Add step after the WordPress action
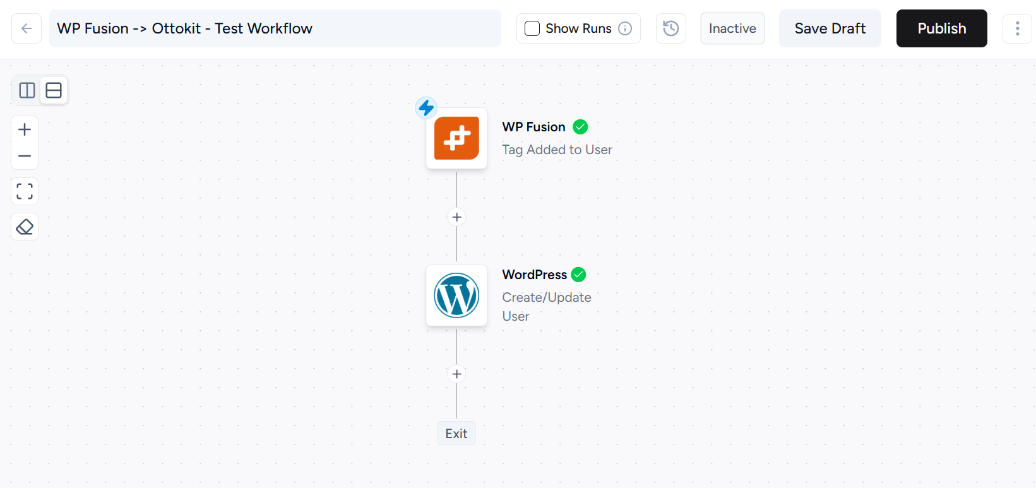 [x=456, y=374]
